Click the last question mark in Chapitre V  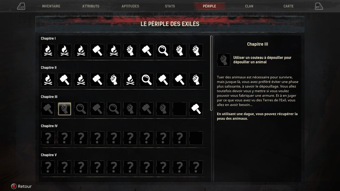click(x=196, y=167)
